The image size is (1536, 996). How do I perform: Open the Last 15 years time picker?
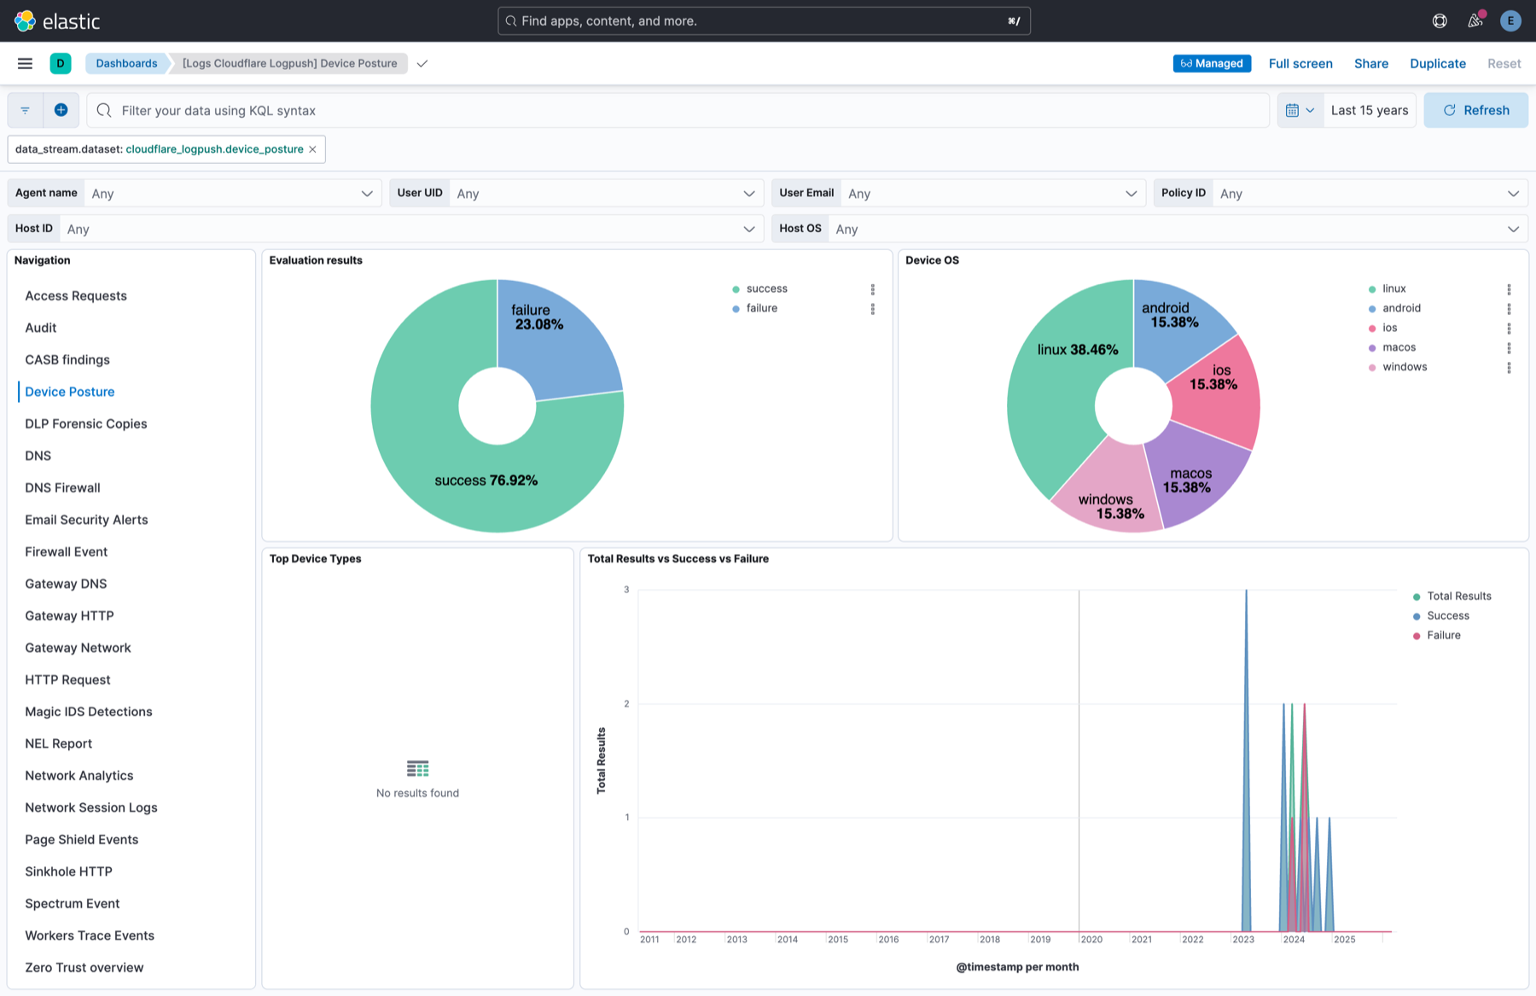pos(1370,110)
